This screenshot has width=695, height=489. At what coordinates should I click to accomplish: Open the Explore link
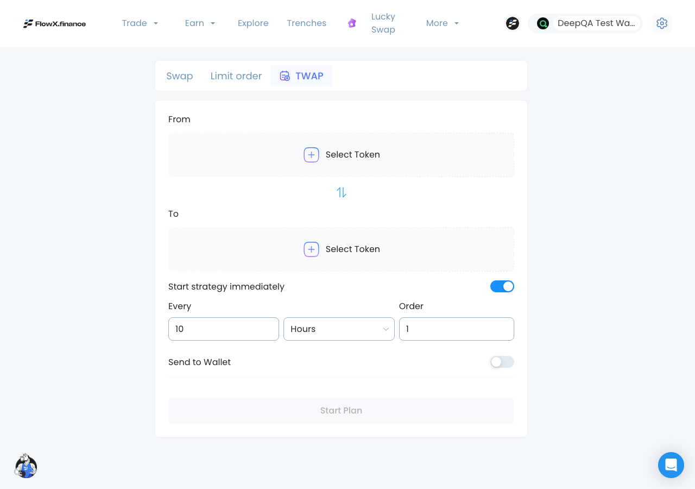[x=253, y=23]
